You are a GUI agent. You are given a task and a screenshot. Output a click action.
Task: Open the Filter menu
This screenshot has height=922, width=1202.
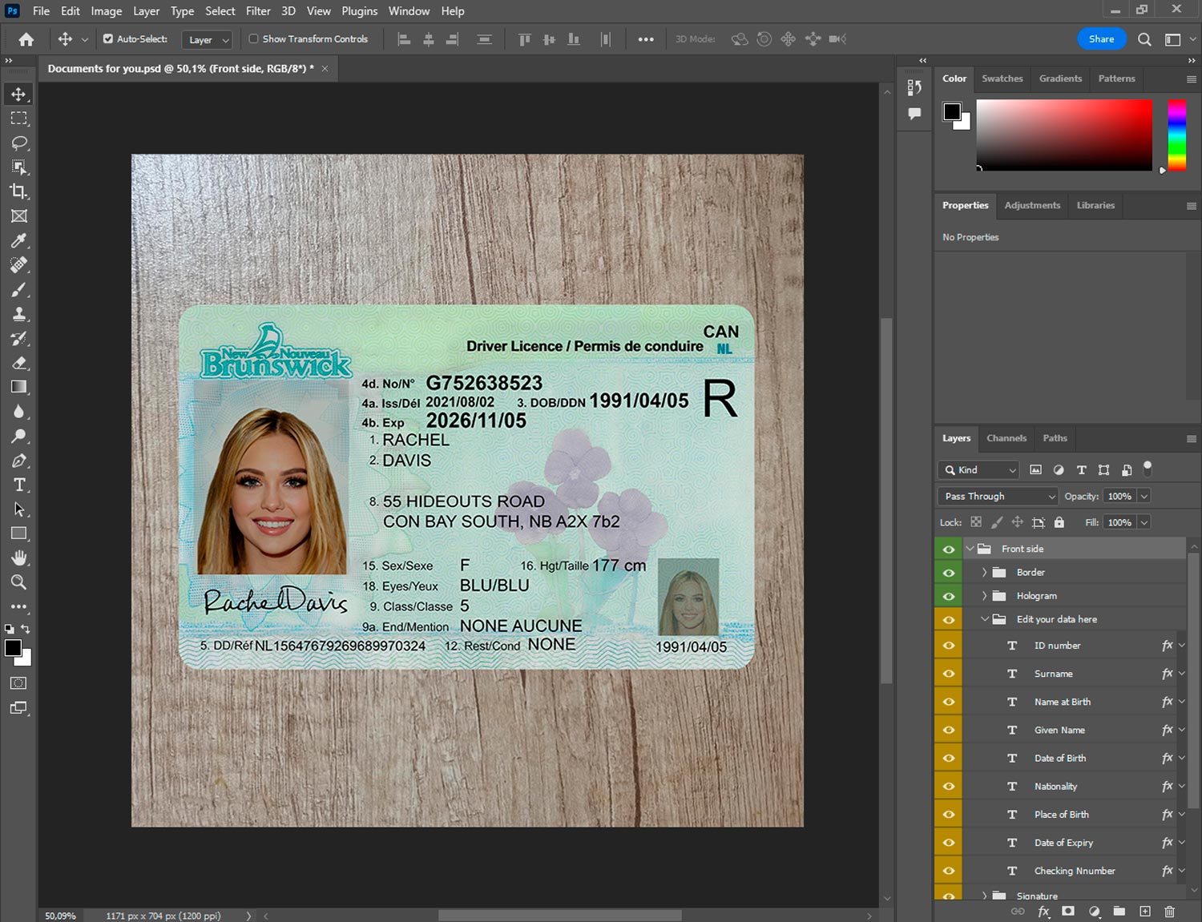[258, 11]
